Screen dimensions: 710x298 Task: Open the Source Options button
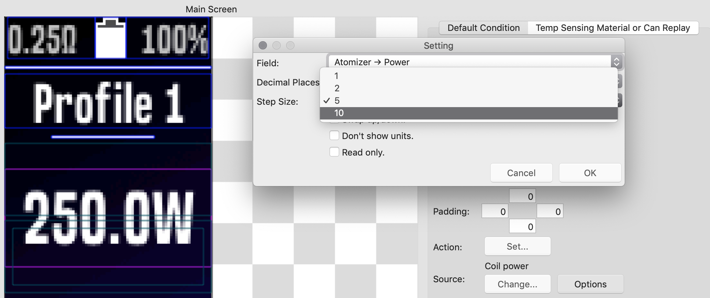click(590, 284)
